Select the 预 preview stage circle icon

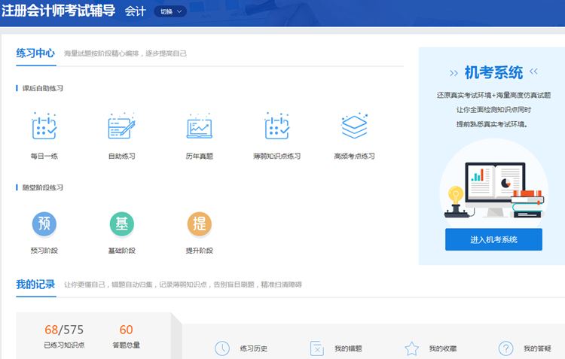pyautogui.click(x=44, y=224)
